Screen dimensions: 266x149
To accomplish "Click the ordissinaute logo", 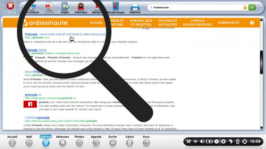I will pos(45,23).
